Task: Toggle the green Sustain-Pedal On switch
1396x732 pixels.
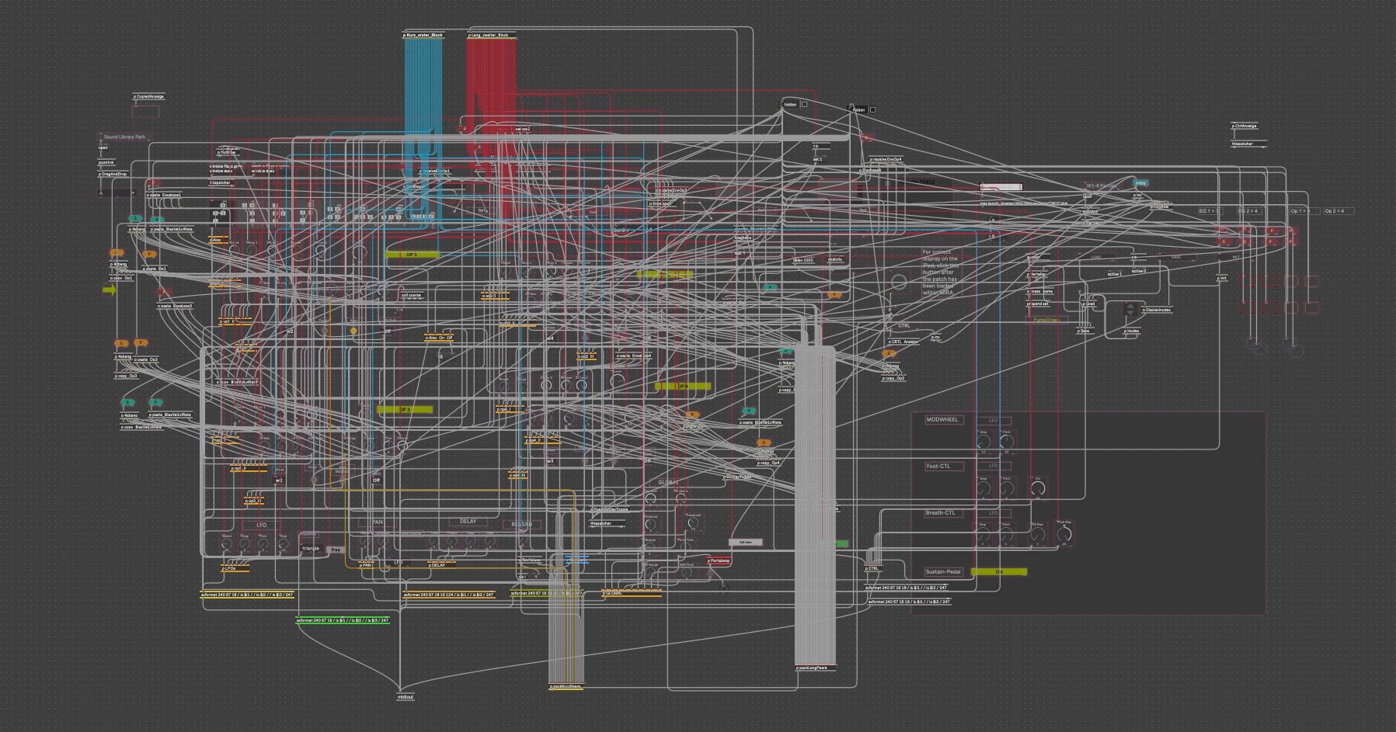Action: 999,572
